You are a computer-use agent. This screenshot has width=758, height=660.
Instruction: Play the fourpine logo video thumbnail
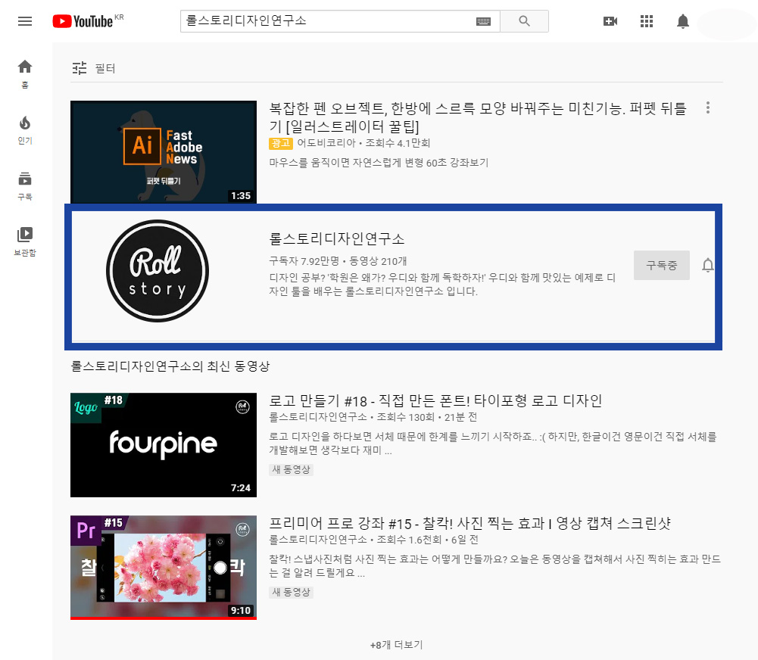tap(164, 445)
